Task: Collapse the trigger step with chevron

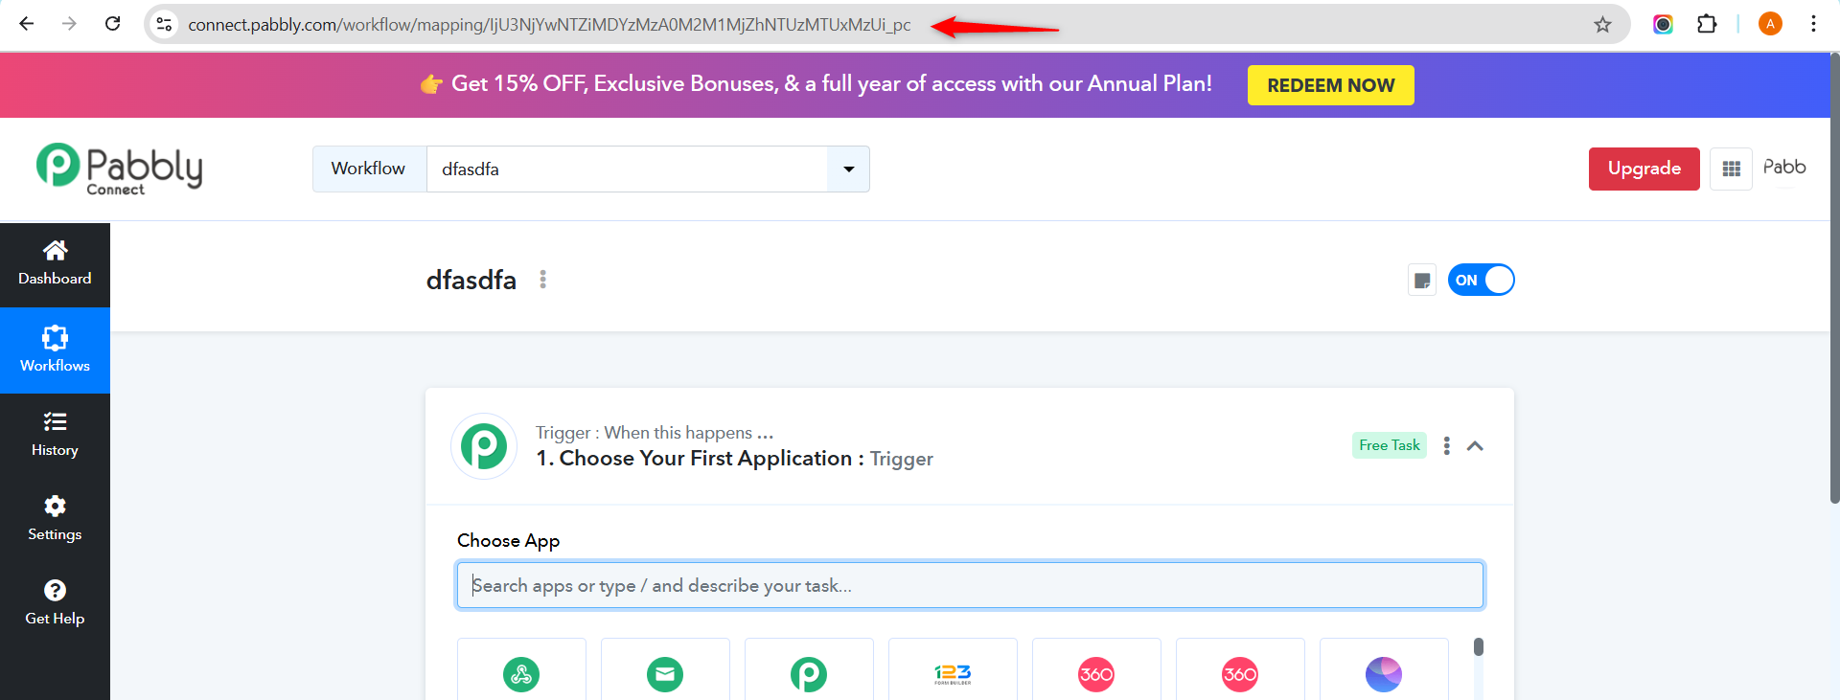Action: tap(1475, 446)
